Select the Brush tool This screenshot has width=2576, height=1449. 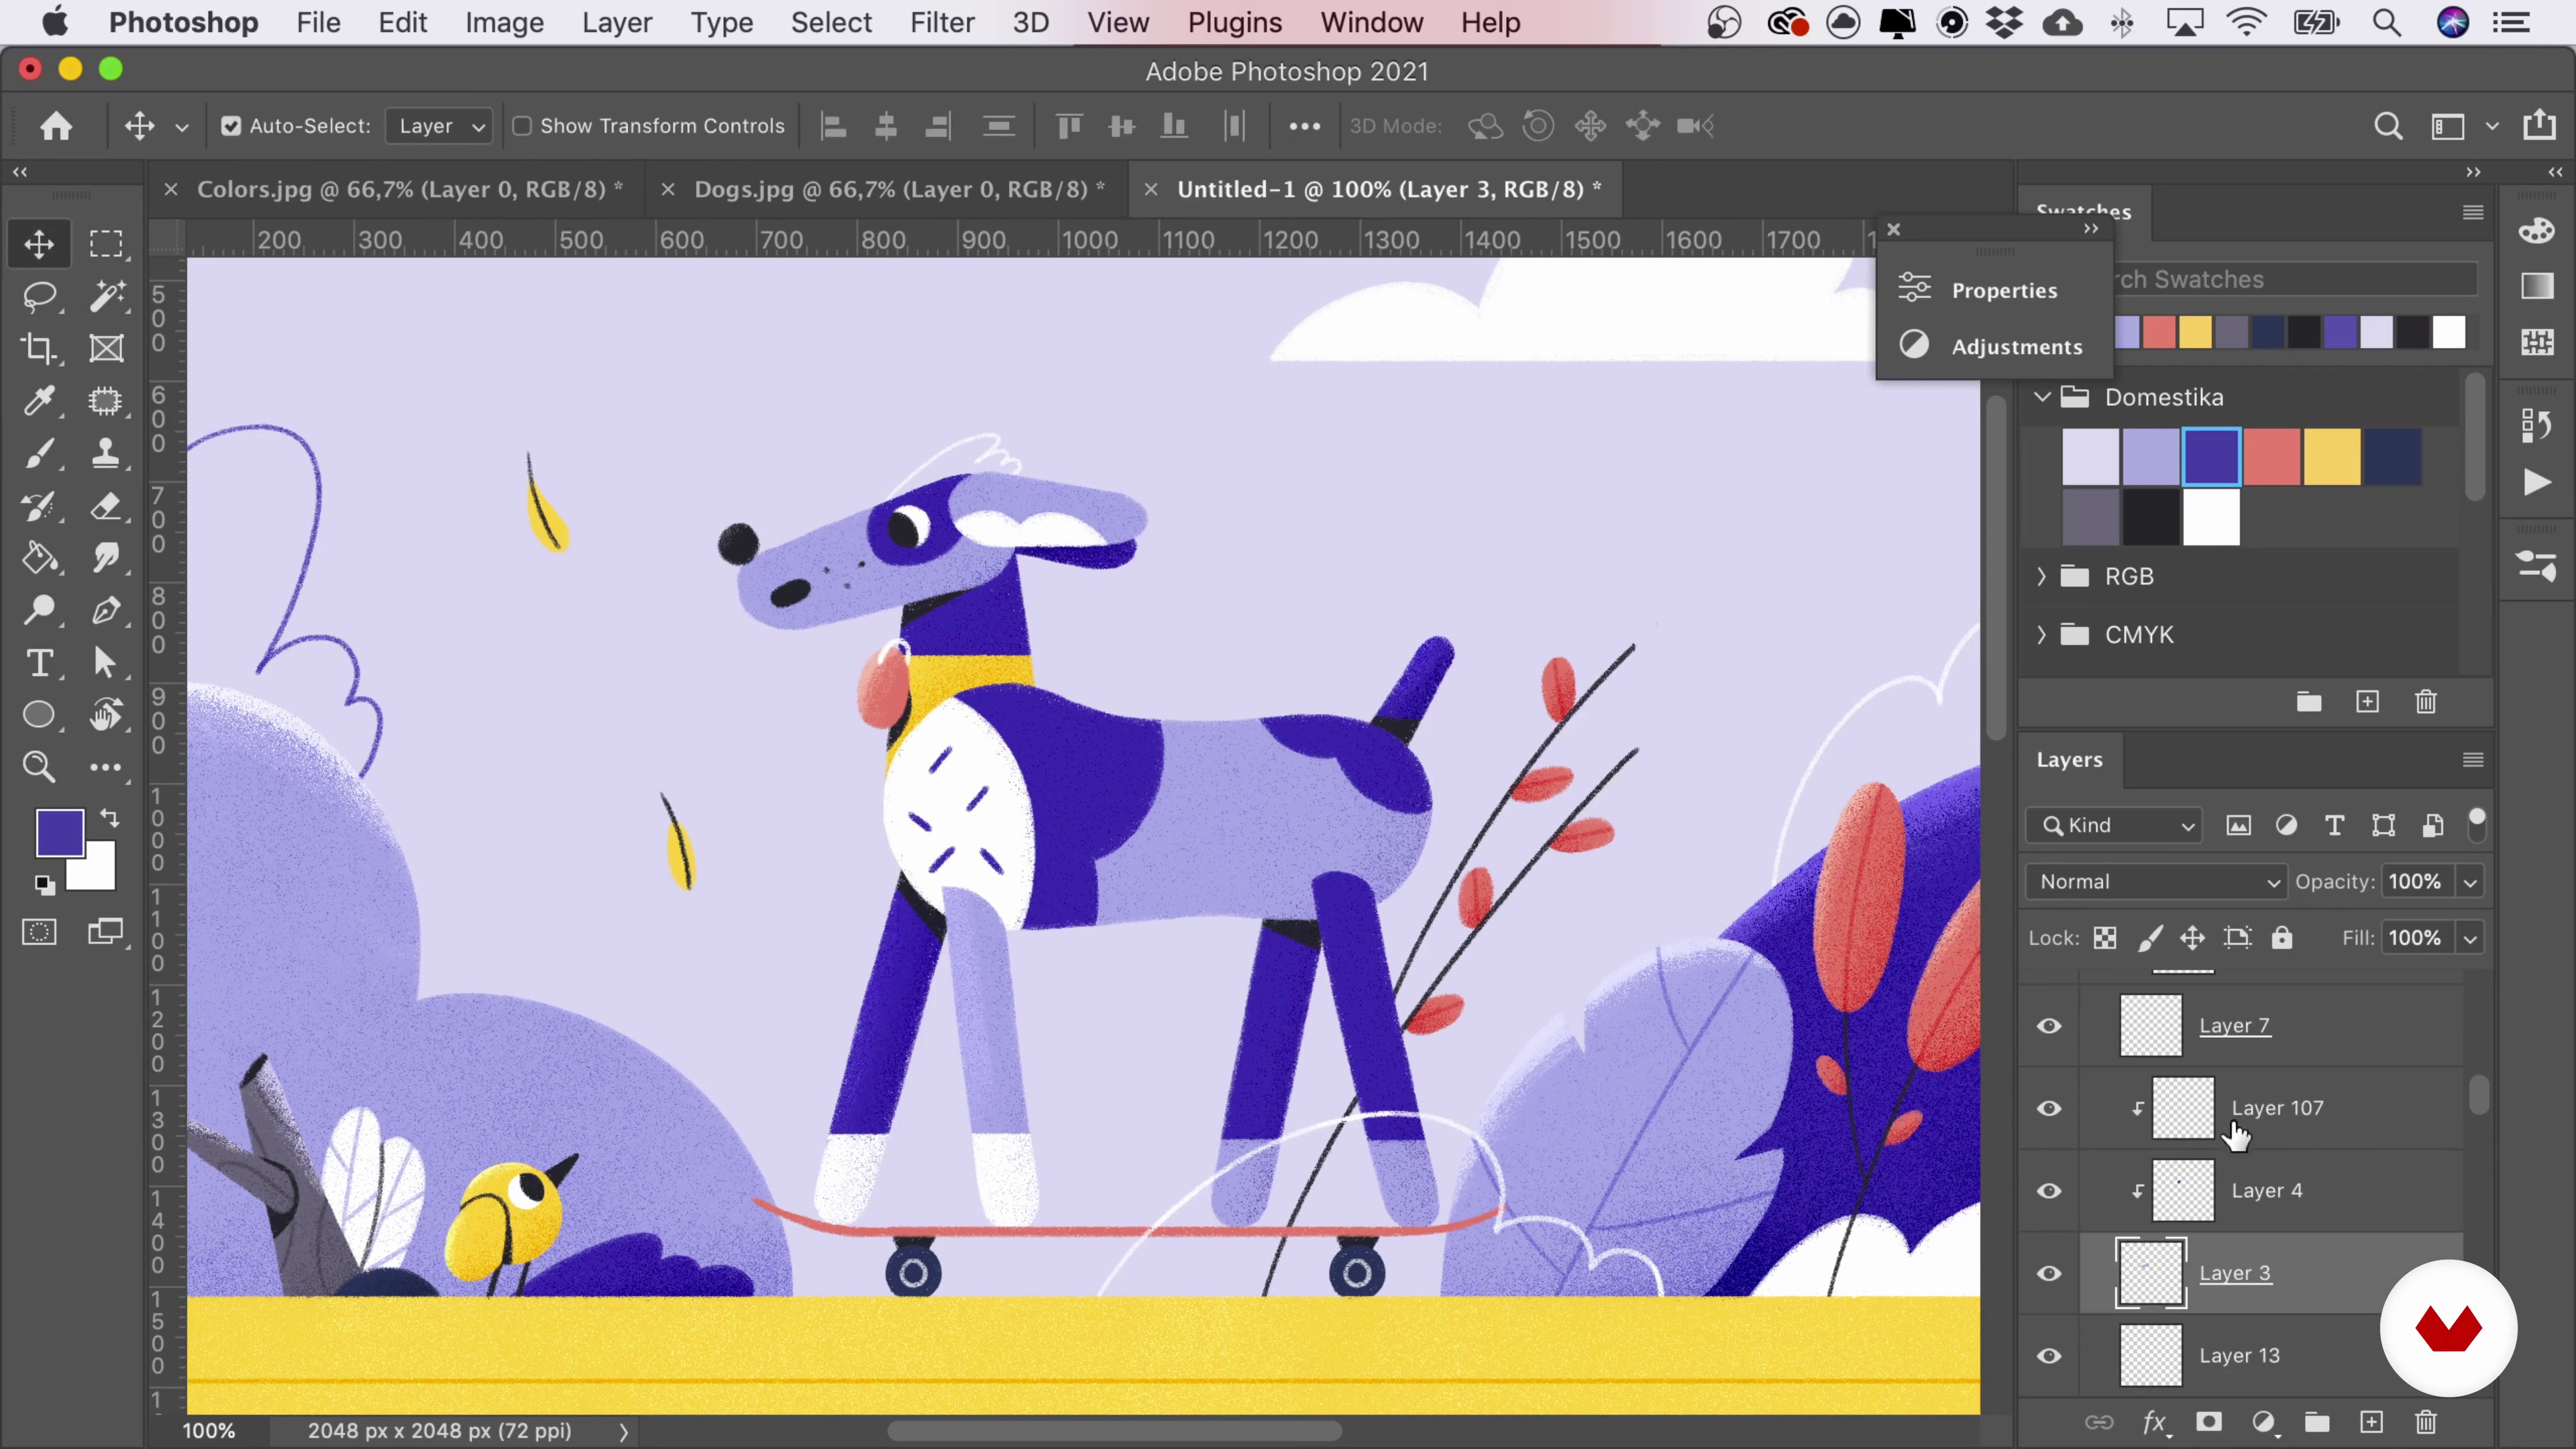[x=39, y=454]
